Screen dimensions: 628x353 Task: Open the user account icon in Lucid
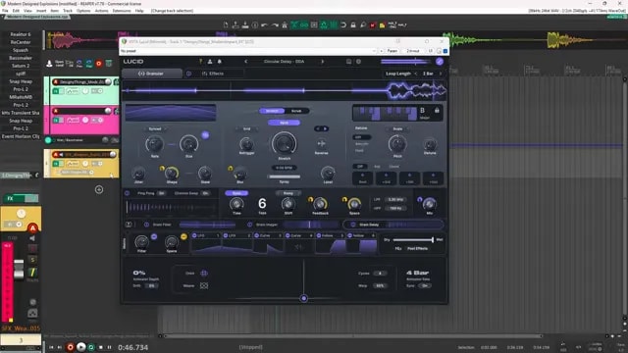[x=210, y=62]
